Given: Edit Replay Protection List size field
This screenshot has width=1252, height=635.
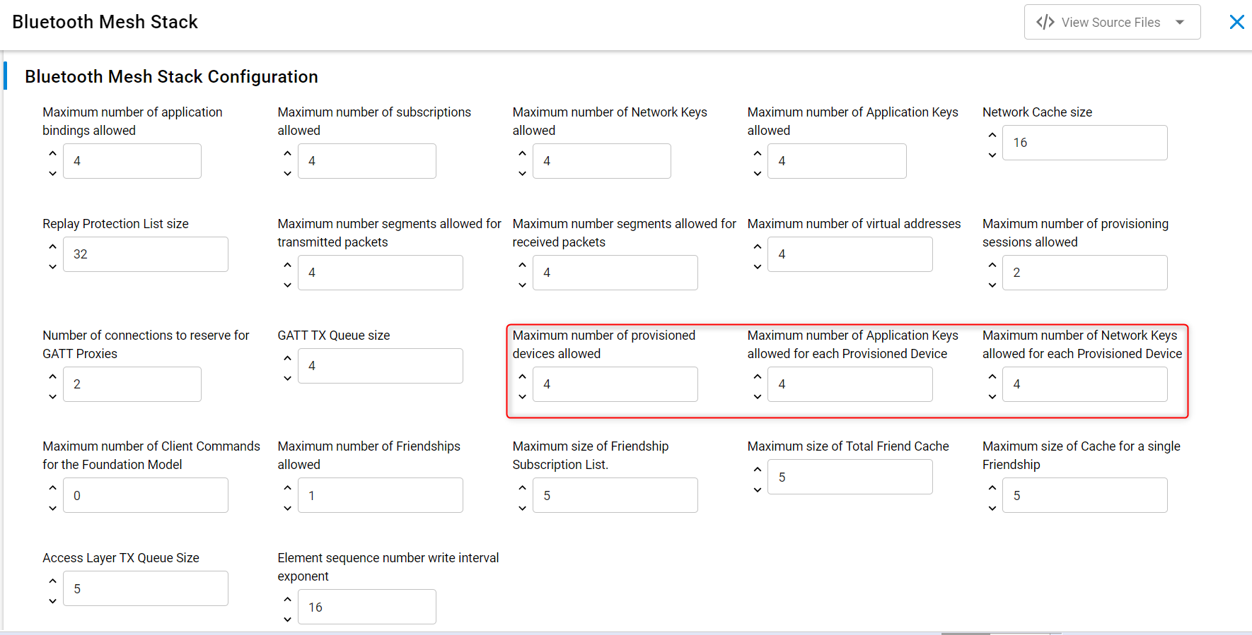Looking at the screenshot, I should coord(146,254).
